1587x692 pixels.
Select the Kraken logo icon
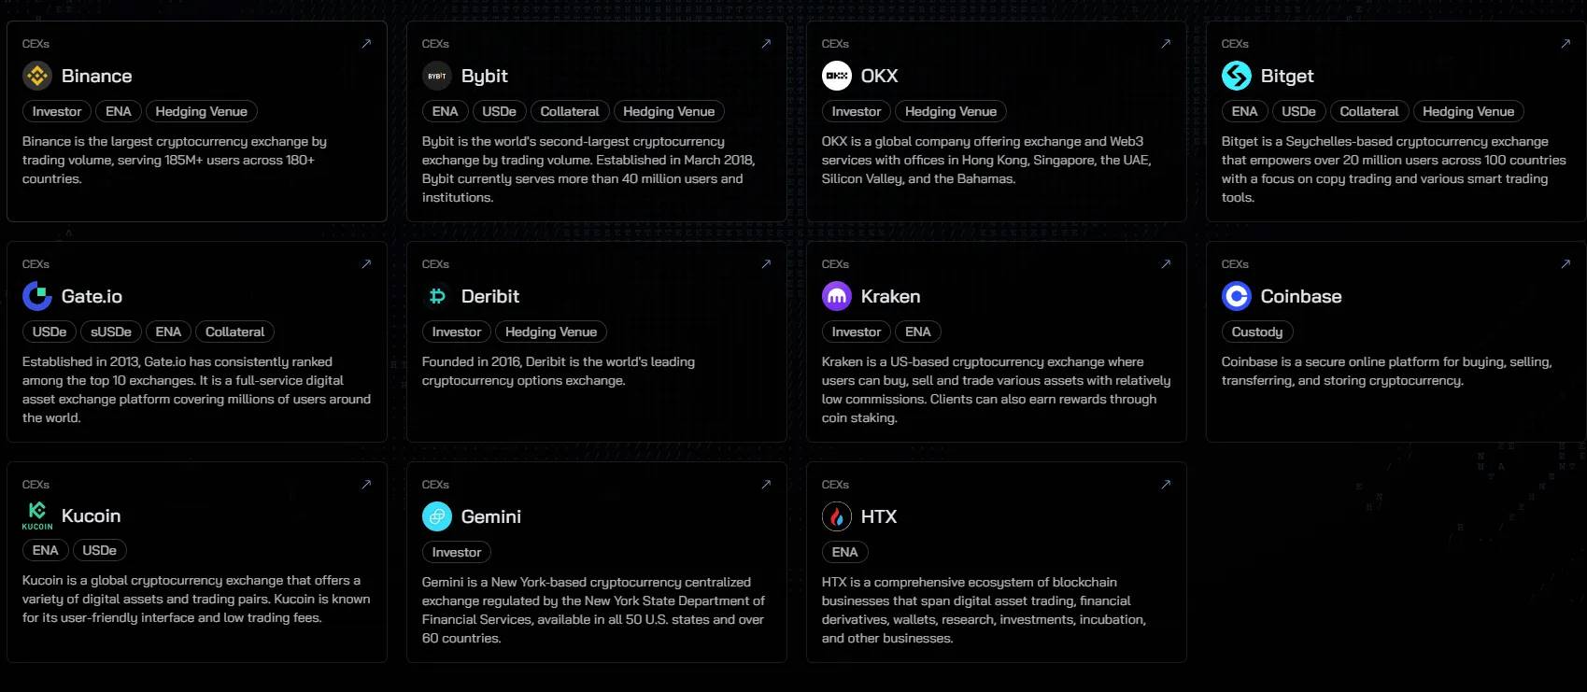[837, 296]
